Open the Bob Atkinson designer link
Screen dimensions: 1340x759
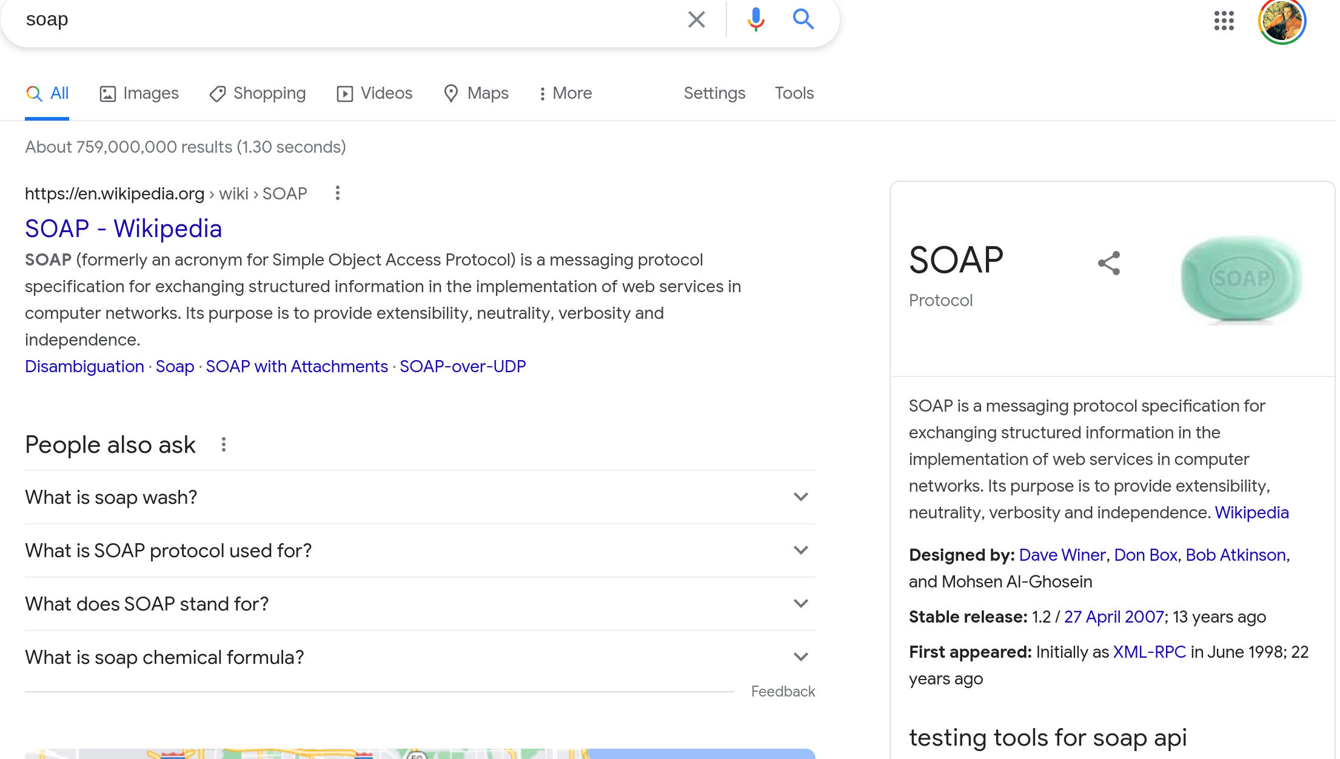click(1236, 555)
